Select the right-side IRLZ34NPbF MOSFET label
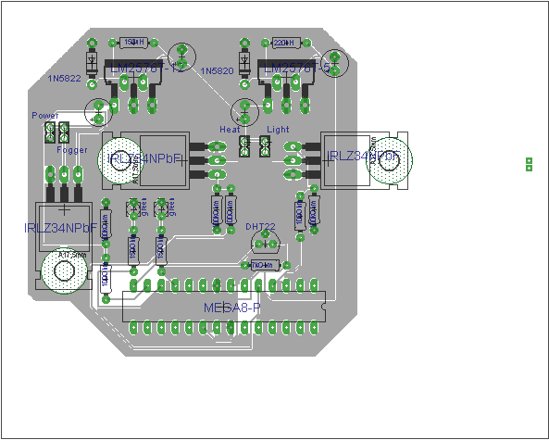Screen dimensions: 549x440 pyautogui.click(x=363, y=157)
